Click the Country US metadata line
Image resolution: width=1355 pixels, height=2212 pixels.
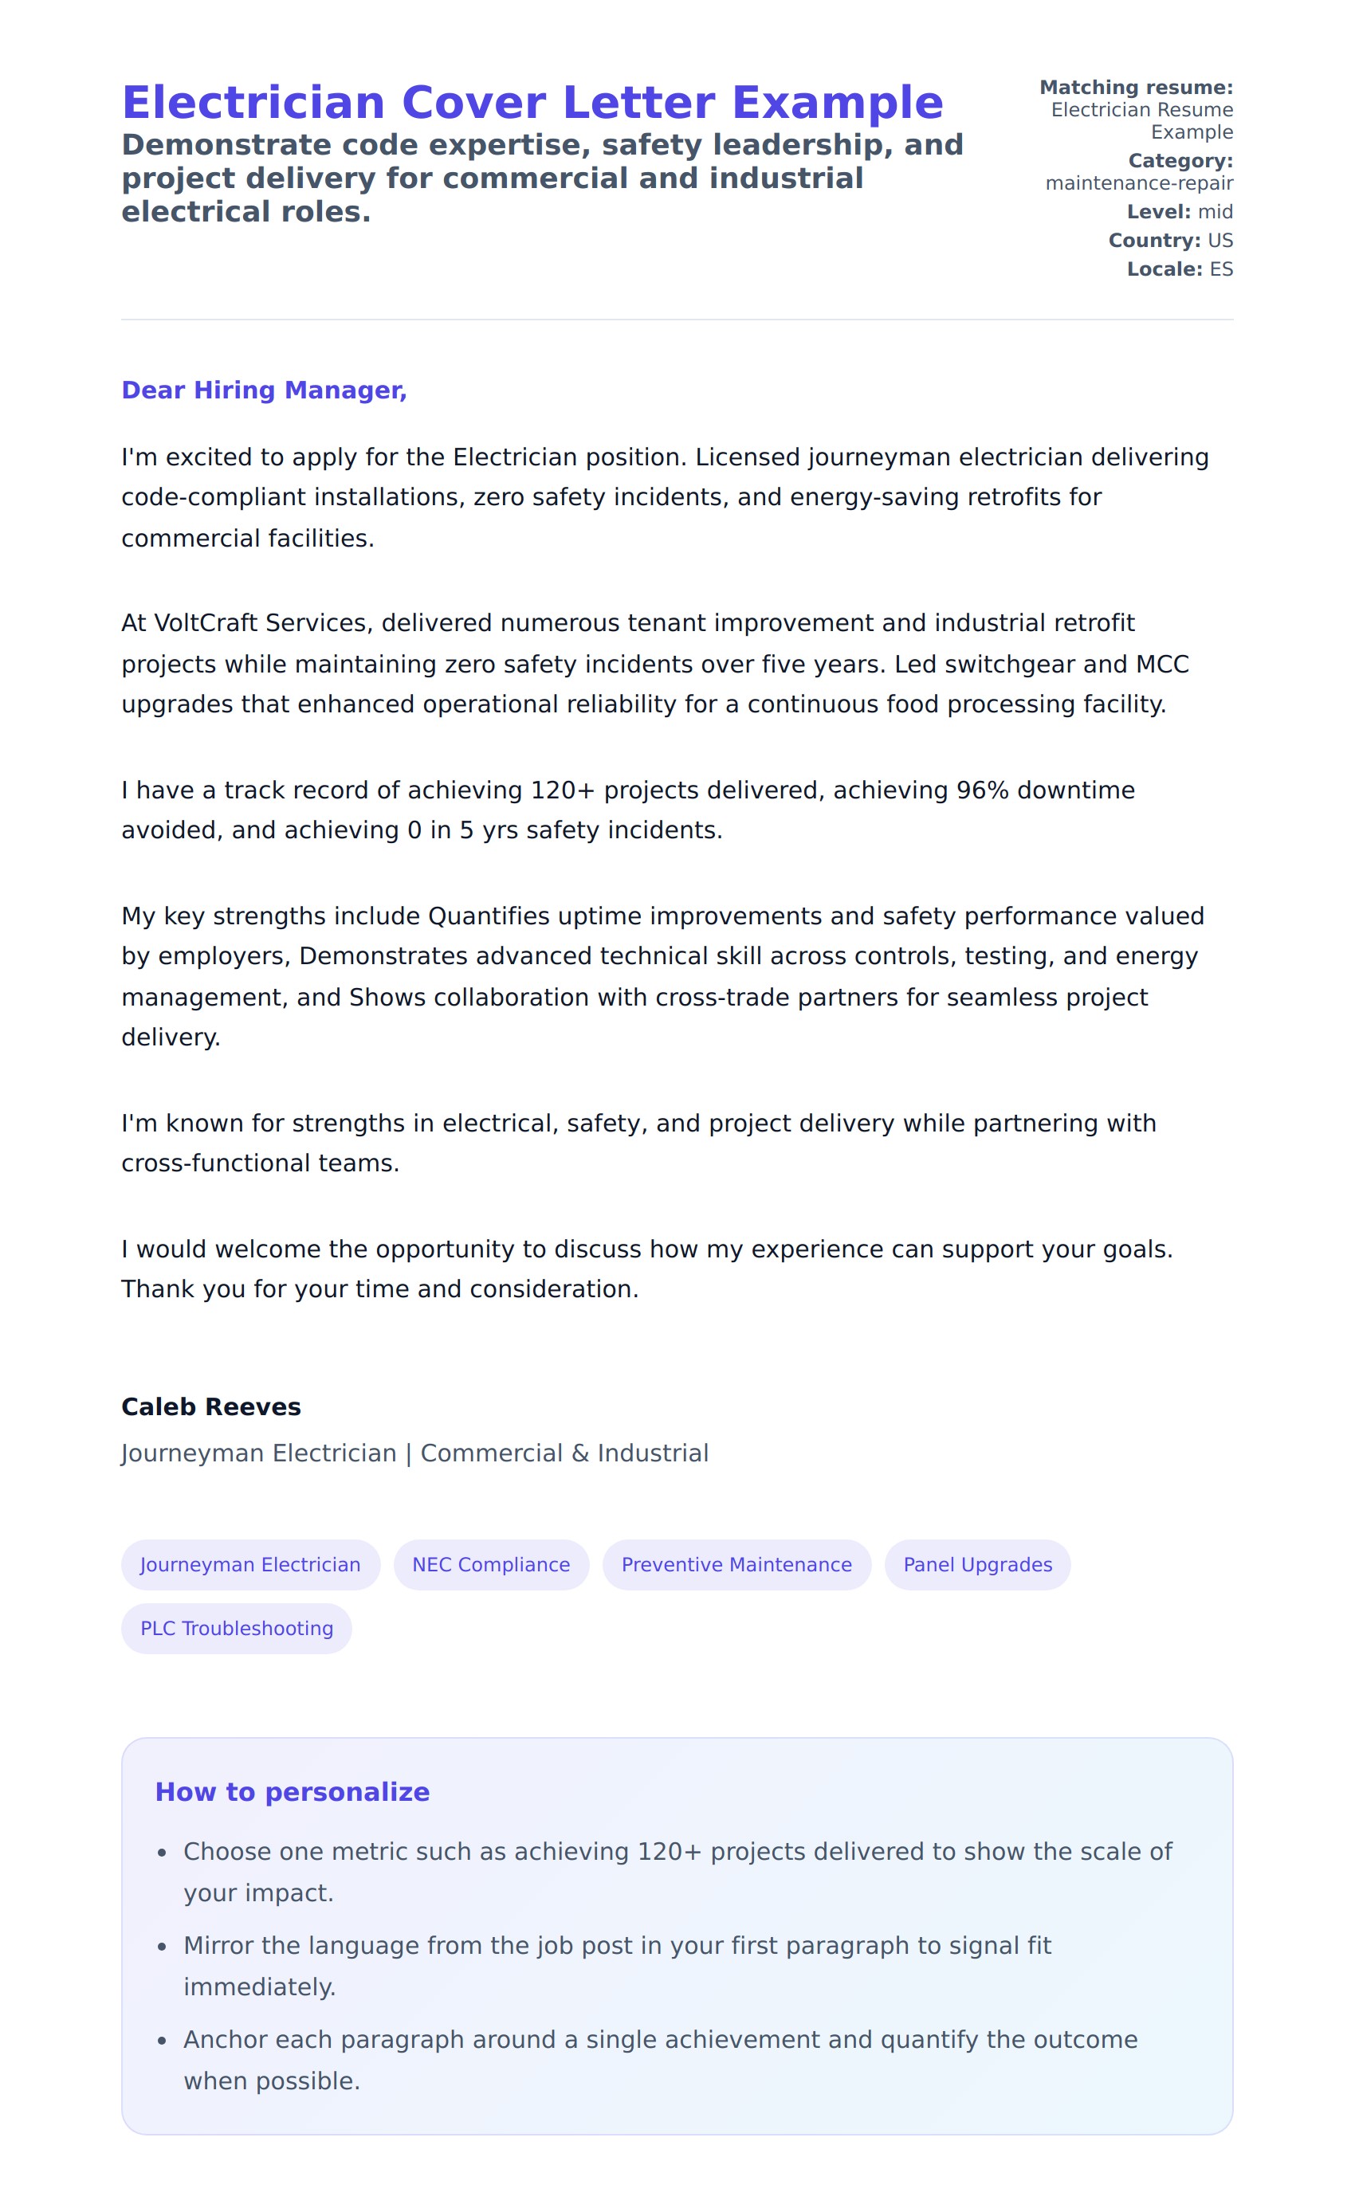[x=1170, y=241]
